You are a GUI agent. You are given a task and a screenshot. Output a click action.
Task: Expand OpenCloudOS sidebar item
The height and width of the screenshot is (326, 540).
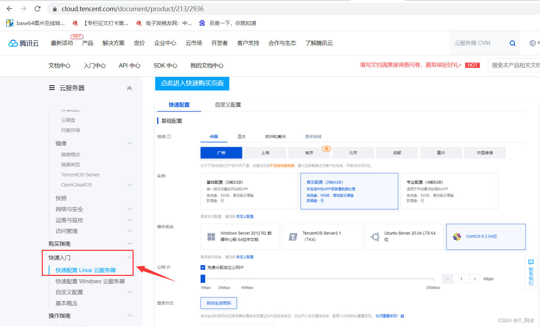(130, 185)
